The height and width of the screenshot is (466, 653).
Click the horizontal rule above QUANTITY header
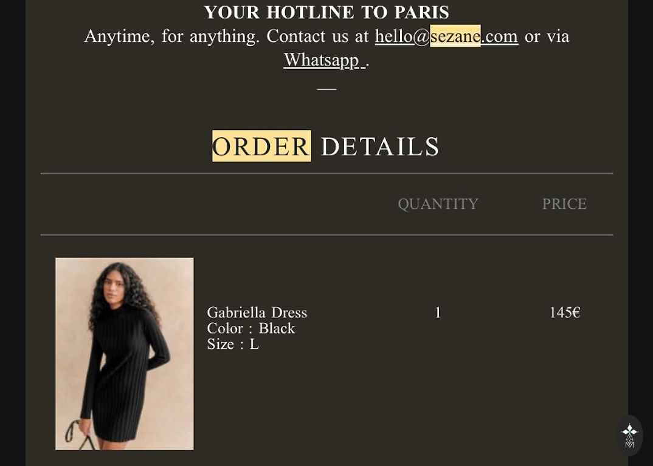[x=326, y=174]
